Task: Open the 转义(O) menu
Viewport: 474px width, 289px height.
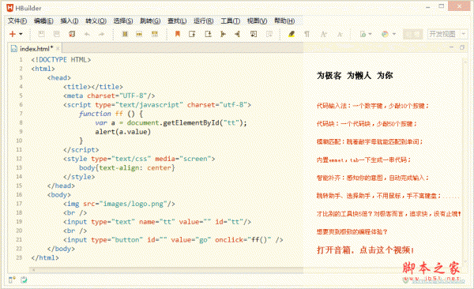Action: coord(96,21)
